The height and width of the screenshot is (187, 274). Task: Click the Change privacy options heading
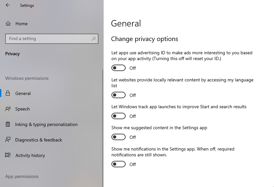(144, 39)
